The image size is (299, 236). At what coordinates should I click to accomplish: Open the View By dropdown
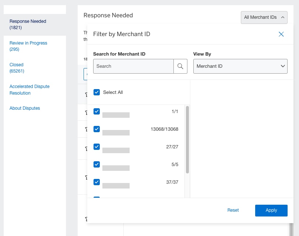click(x=240, y=66)
